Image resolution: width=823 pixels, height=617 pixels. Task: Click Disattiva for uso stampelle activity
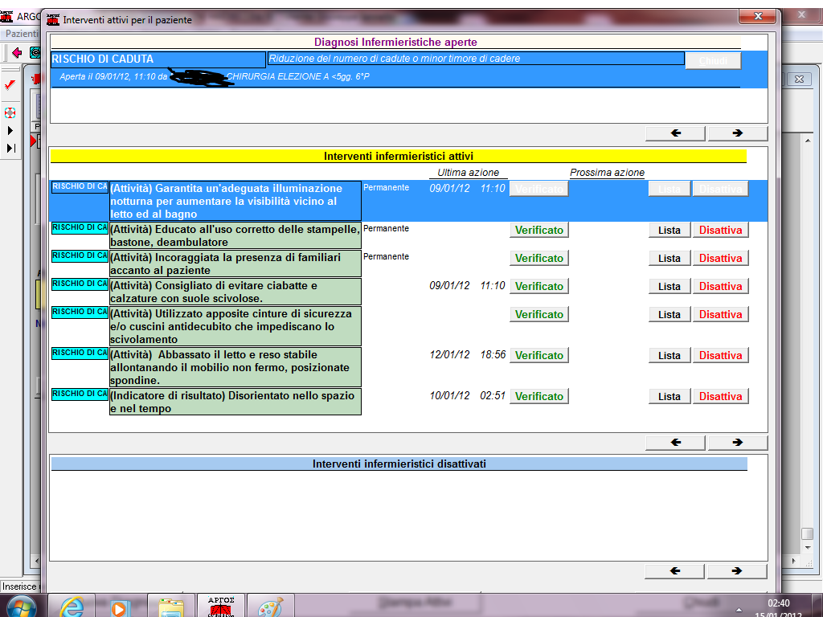[x=721, y=230]
